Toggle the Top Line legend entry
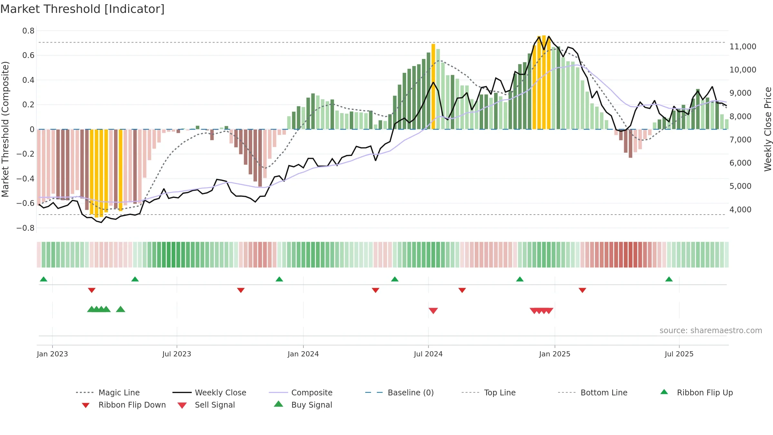The height and width of the screenshot is (435, 773). pos(488,392)
